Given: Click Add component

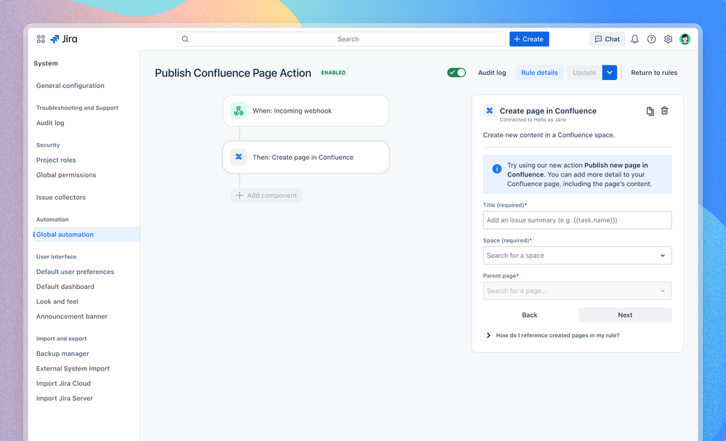Looking at the screenshot, I should (267, 195).
